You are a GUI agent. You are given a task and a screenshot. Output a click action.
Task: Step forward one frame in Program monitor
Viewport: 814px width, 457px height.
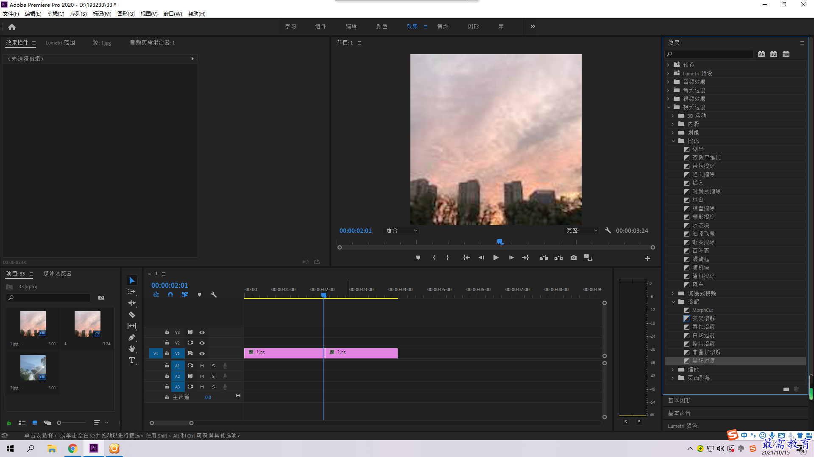click(x=511, y=258)
